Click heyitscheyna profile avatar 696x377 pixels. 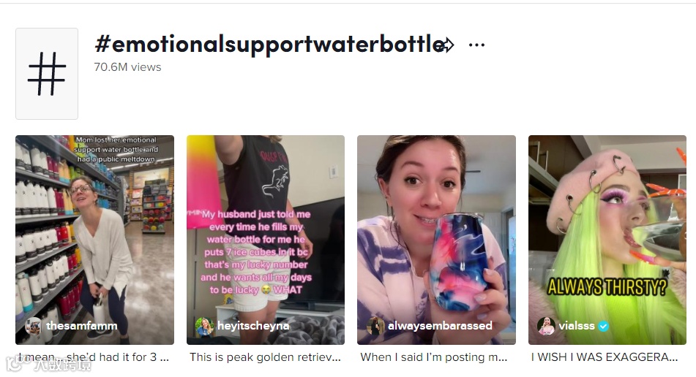(203, 326)
